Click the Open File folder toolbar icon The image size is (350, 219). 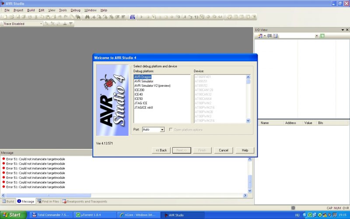[12, 17]
